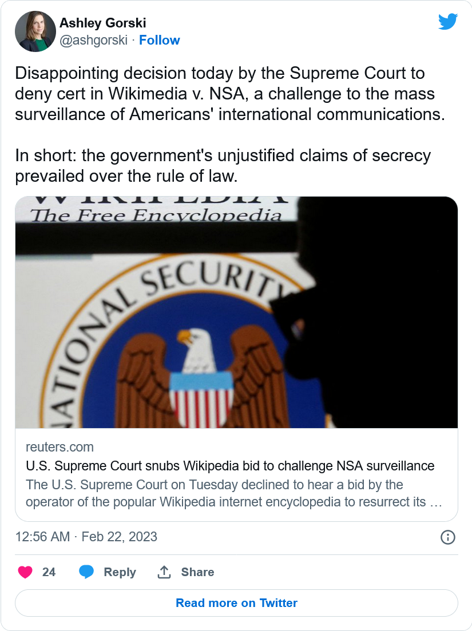Screen dimensions: 472x631
Task: Click the article description snippet text
Action: point(226,493)
